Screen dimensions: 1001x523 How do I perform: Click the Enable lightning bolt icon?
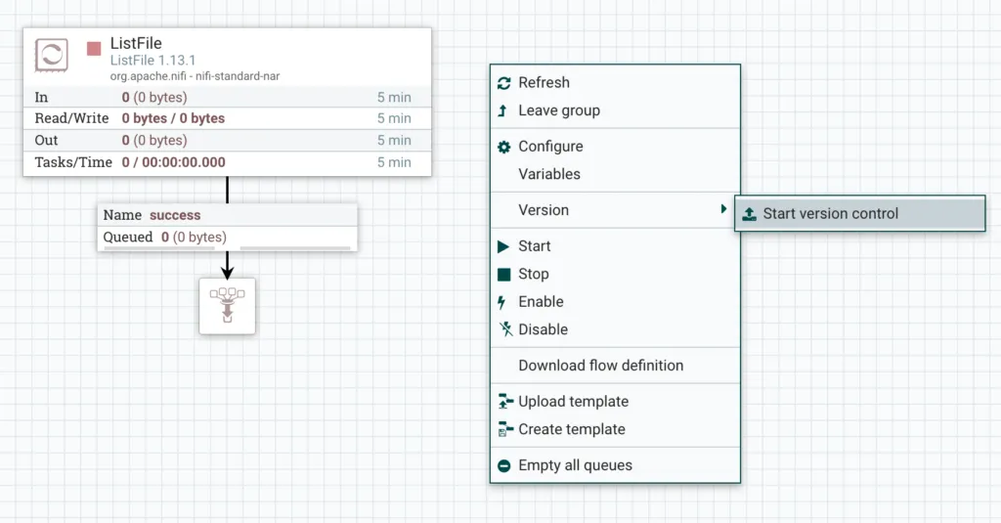503,302
